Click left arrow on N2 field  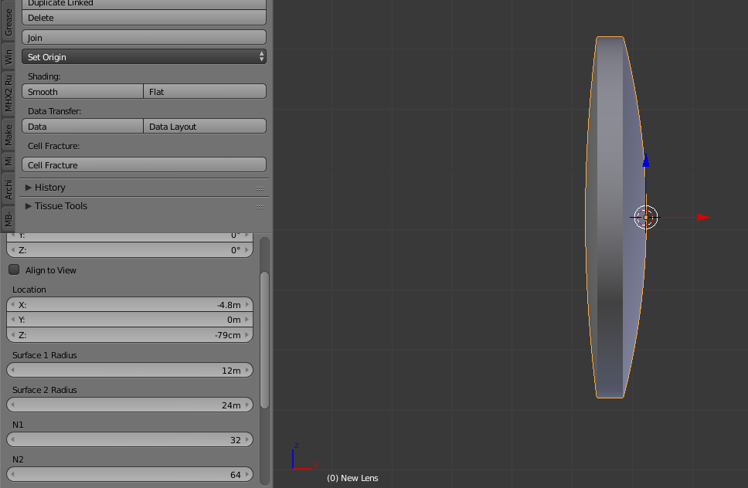12,475
